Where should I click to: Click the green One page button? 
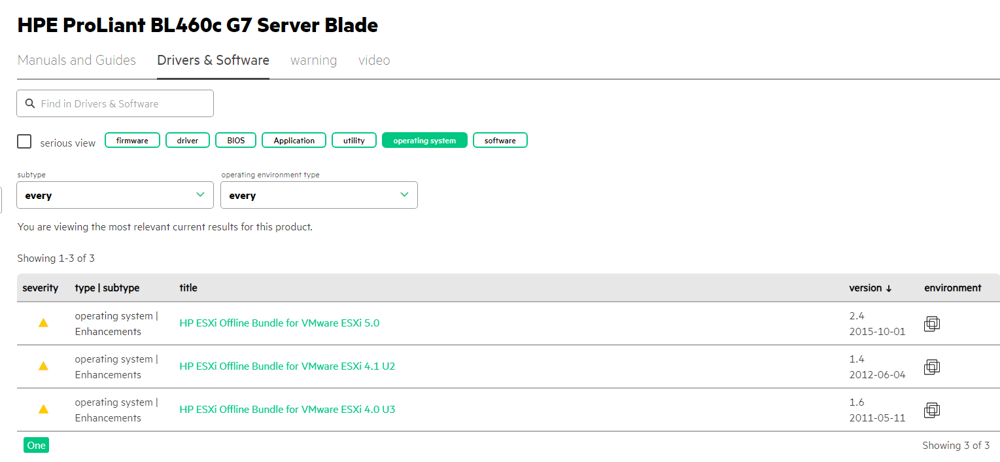click(x=37, y=445)
